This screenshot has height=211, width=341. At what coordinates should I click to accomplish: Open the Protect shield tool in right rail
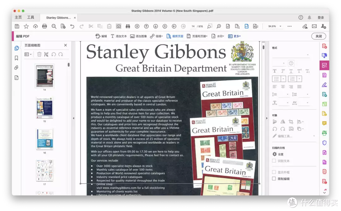(x=324, y=143)
